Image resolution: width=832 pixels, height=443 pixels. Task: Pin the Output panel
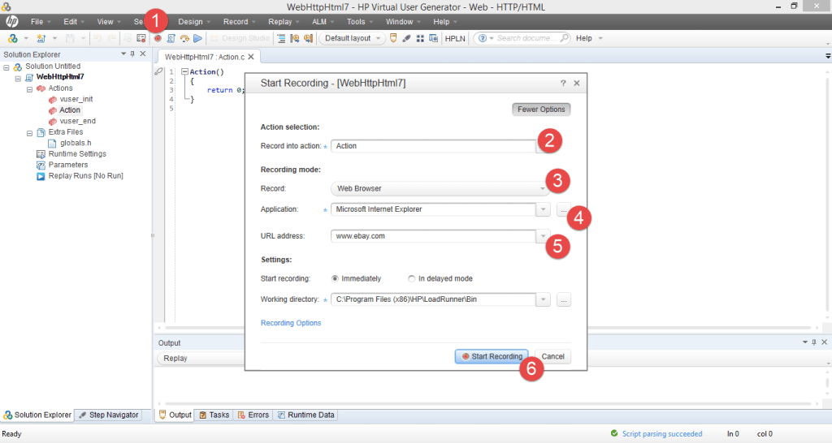pos(814,342)
